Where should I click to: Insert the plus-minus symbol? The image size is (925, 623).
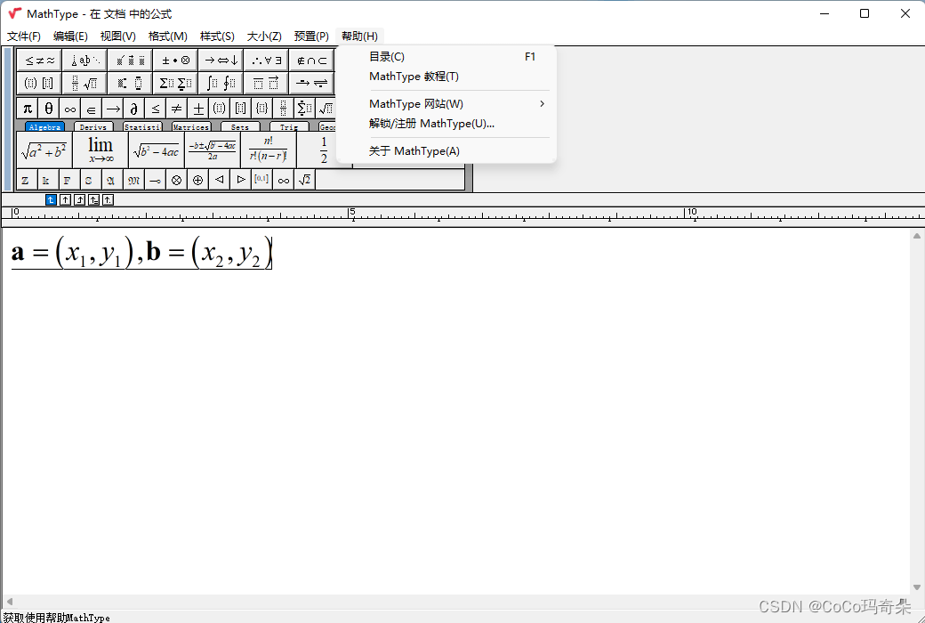point(198,109)
